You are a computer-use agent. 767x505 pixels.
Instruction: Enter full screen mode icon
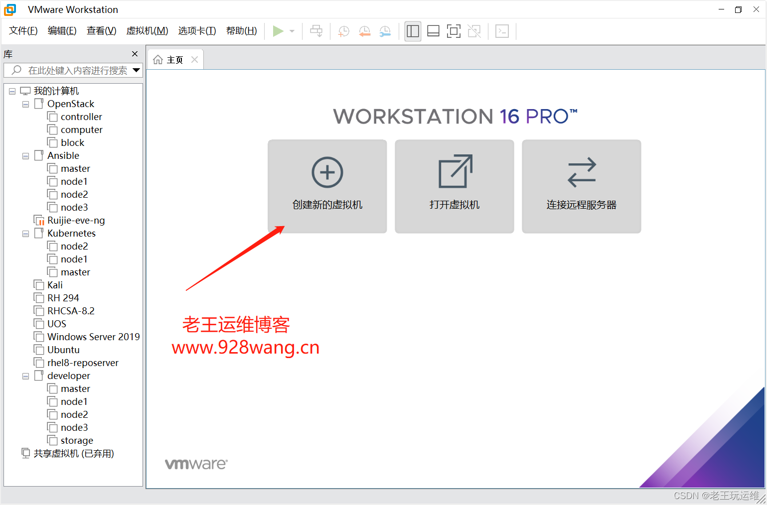coord(454,31)
